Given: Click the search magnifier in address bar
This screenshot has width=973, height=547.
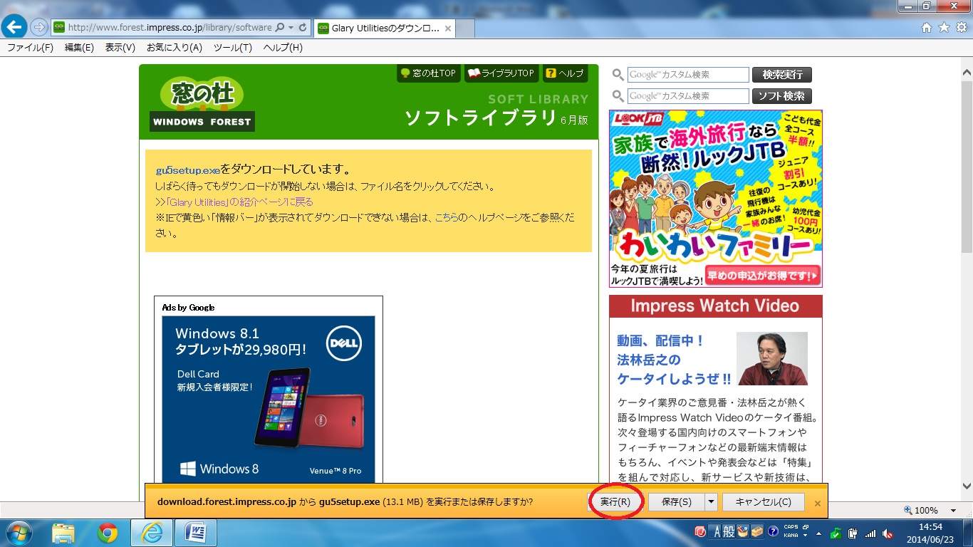Looking at the screenshot, I should click(279, 28).
